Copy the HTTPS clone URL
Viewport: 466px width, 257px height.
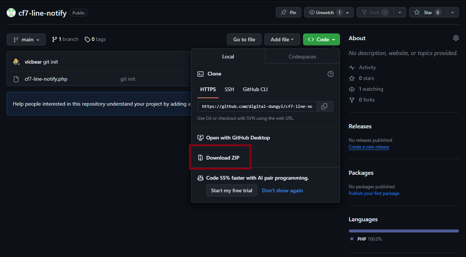point(324,106)
